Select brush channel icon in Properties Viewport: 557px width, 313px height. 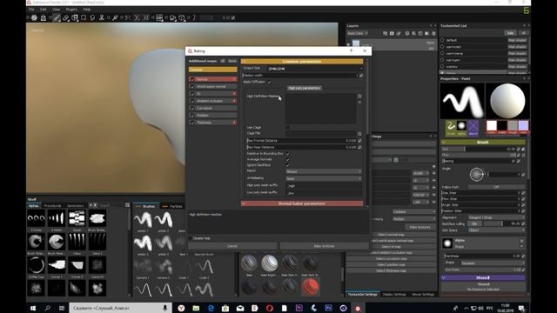451,128
